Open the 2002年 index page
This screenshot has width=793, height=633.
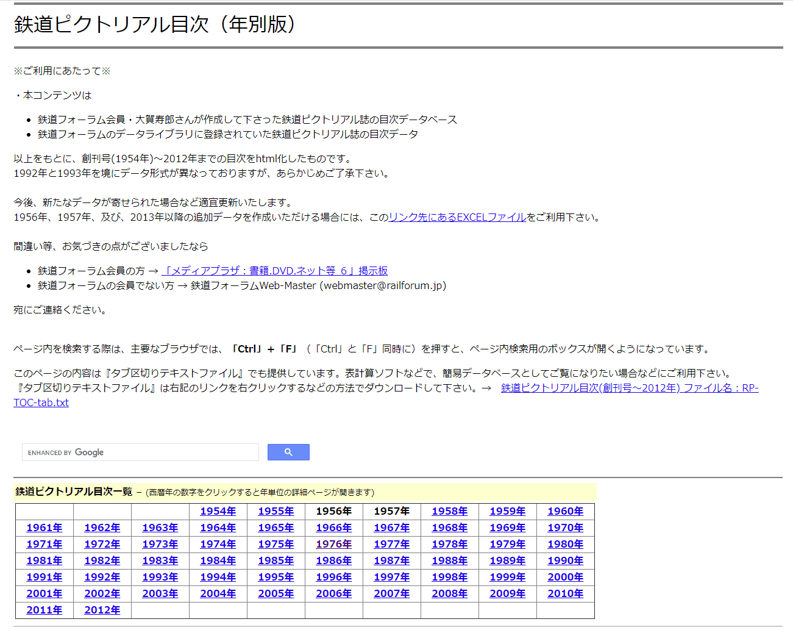pyautogui.click(x=102, y=593)
